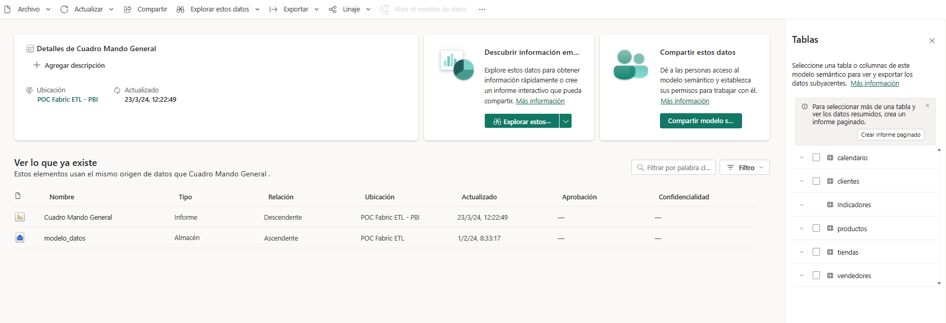
Task: Click the Agregar descripción plus icon
Action: coord(37,65)
